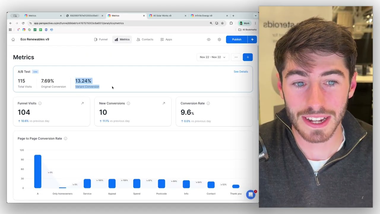This screenshot has width=380, height=214.
Task: Open the Apps tab
Action: pyautogui.click(x=166, y=40)
